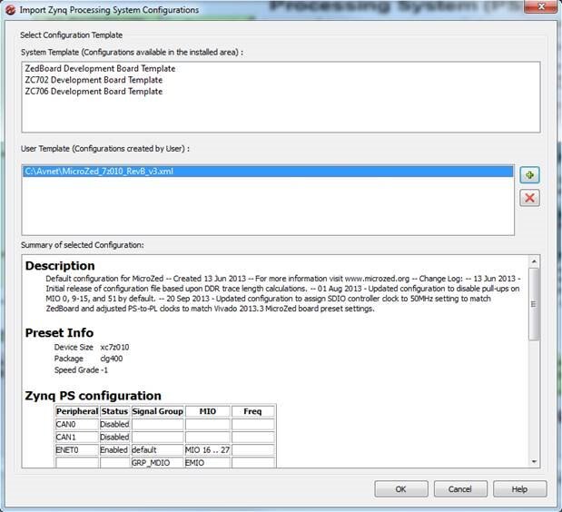Click the xc7z010 device size value
This screenshot has width=562, height=512.
click(x=114, y=347)
